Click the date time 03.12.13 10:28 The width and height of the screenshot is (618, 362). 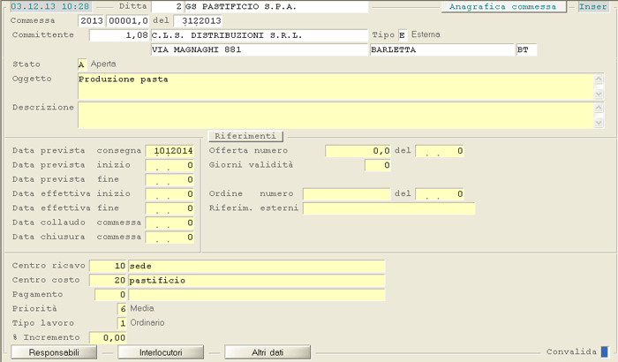click(x=50, y=6)
